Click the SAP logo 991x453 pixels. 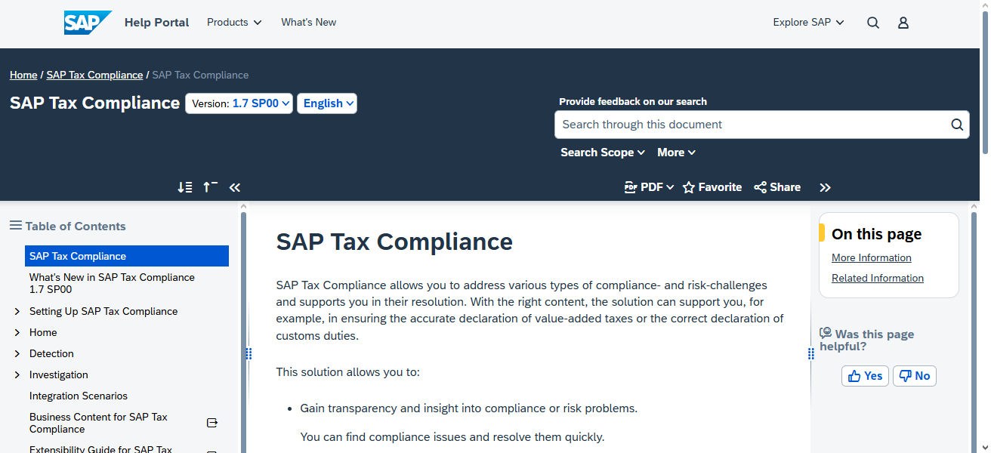tap(88, 22)
